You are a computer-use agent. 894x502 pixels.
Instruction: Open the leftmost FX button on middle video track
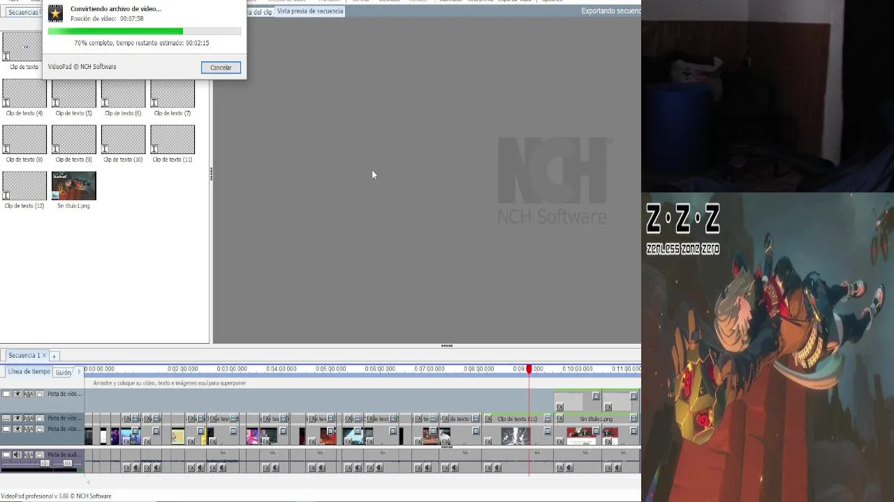point(126,418)
